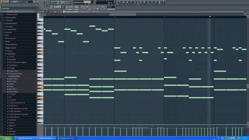Click the Record button in transport
249x140 pixels.
coord(63,7)
